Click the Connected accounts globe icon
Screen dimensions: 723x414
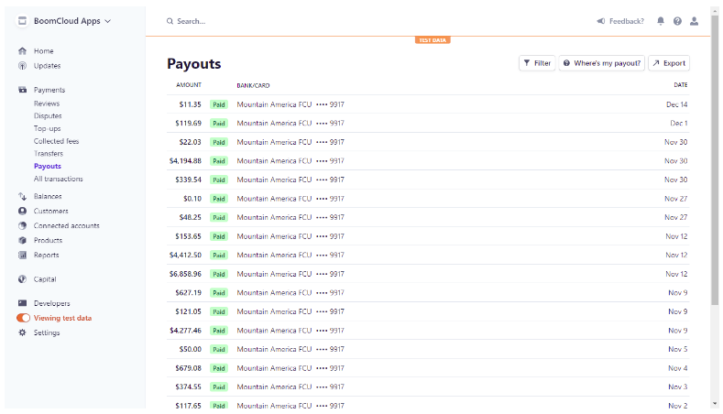click(x=22, y=226)
